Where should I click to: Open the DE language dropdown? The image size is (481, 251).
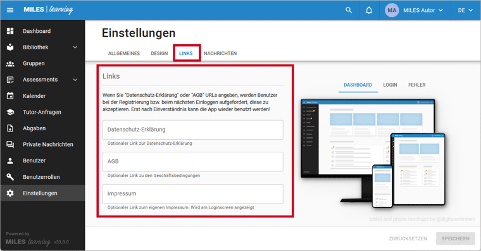click(465, 10)
